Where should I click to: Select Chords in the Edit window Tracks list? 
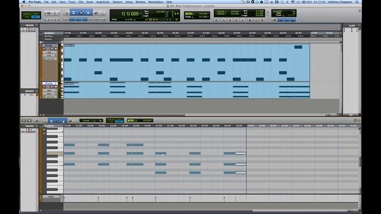pos(33,31)
